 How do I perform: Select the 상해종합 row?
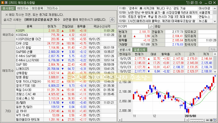(66, 73)
